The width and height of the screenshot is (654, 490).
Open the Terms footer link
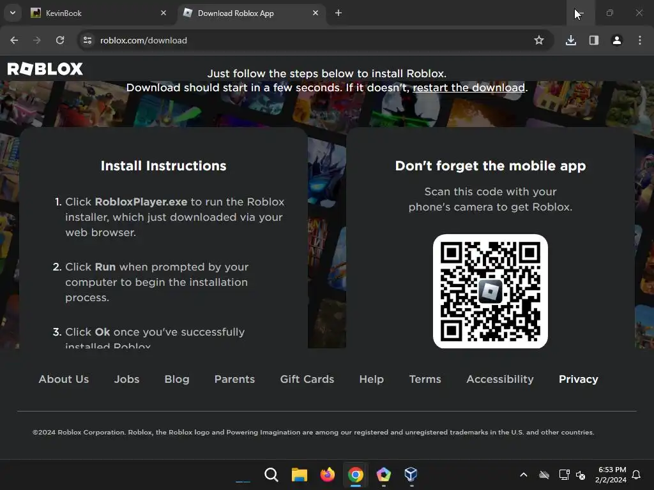(x=425, y=379)
